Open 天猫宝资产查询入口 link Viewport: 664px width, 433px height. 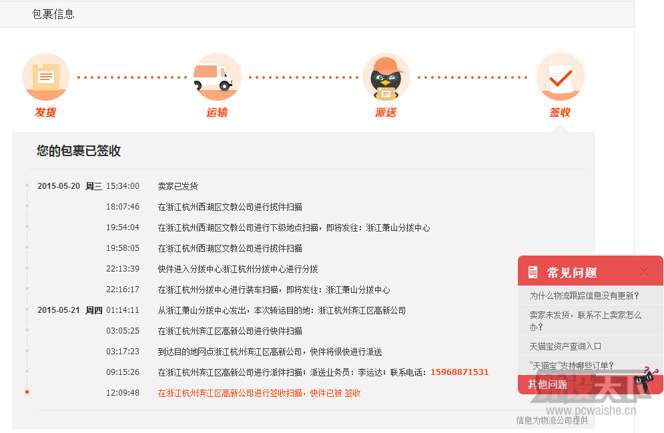point(565,346)
